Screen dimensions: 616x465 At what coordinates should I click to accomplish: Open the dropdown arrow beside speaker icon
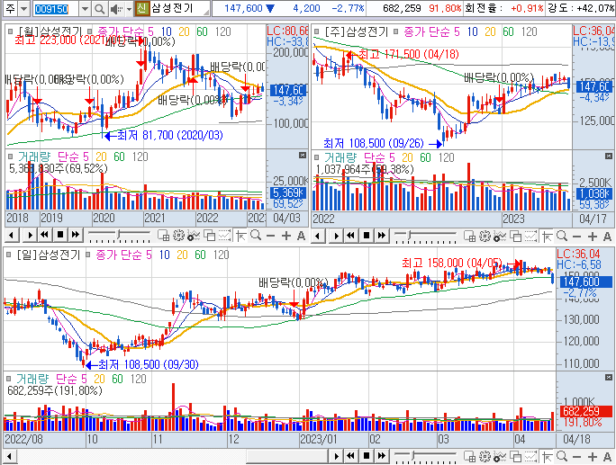coord(129,9)
